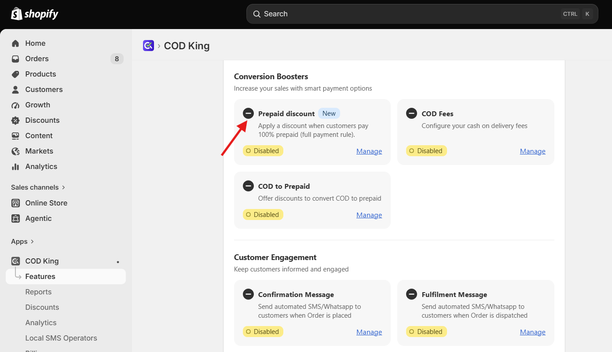
Task: Click the COD King breadcrumb title
Action: tap(187, 46)
